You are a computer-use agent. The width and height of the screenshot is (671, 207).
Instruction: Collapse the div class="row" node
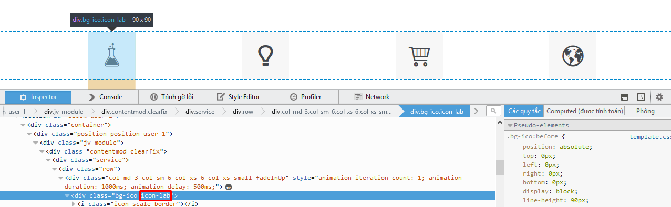pyautogui.click(x=54, y=169)
